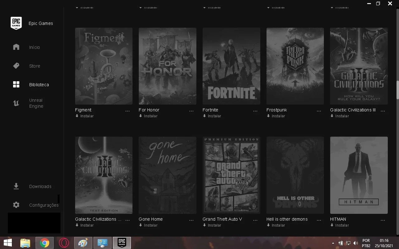Select the Store tag icon
This screenshot has width=399, height=249.
(16, 66)
